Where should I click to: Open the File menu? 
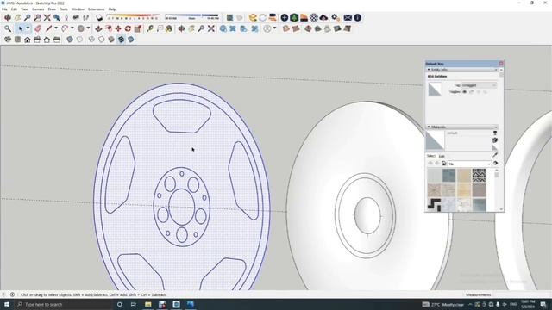(x=4, y=9)
